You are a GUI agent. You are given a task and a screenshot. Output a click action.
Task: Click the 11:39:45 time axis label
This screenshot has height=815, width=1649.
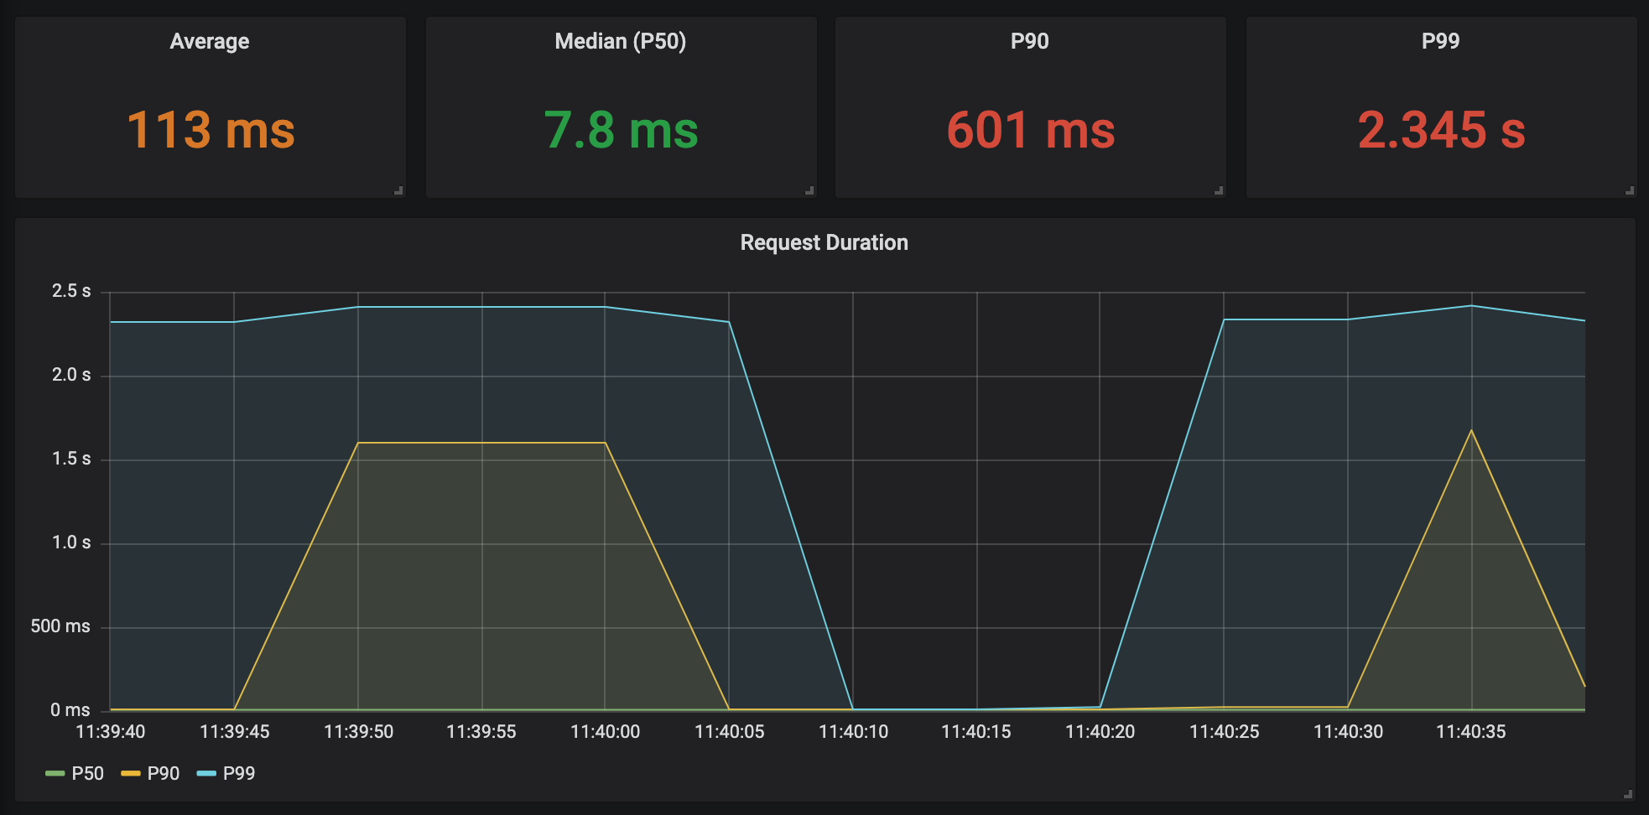235,732
